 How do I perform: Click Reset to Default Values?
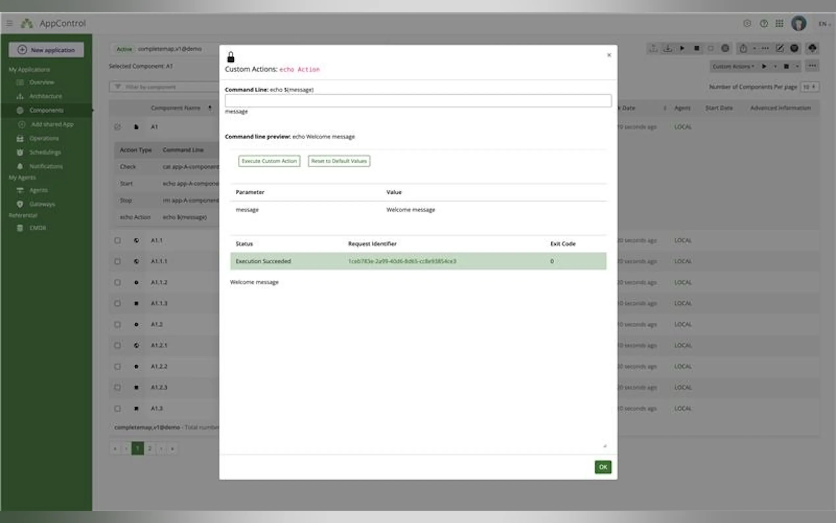point(339,161)
